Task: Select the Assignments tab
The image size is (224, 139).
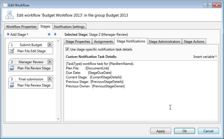Action: pyautogui.click(x=103, y=42)
